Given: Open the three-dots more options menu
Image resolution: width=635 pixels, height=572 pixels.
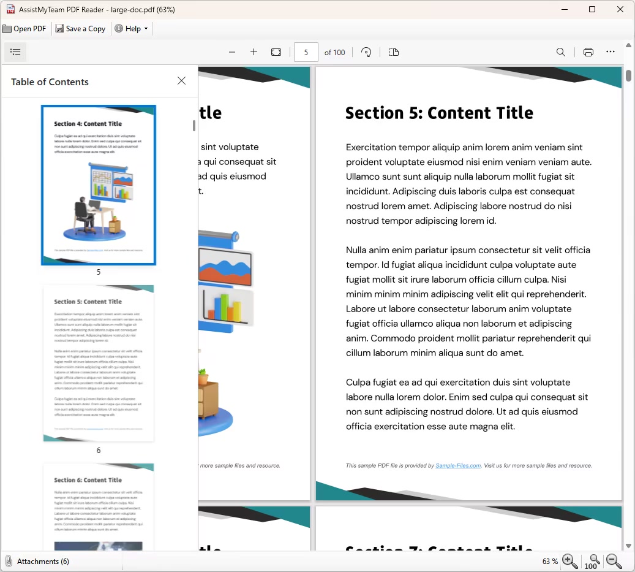Looking at the screenshot, I should 610,52.
